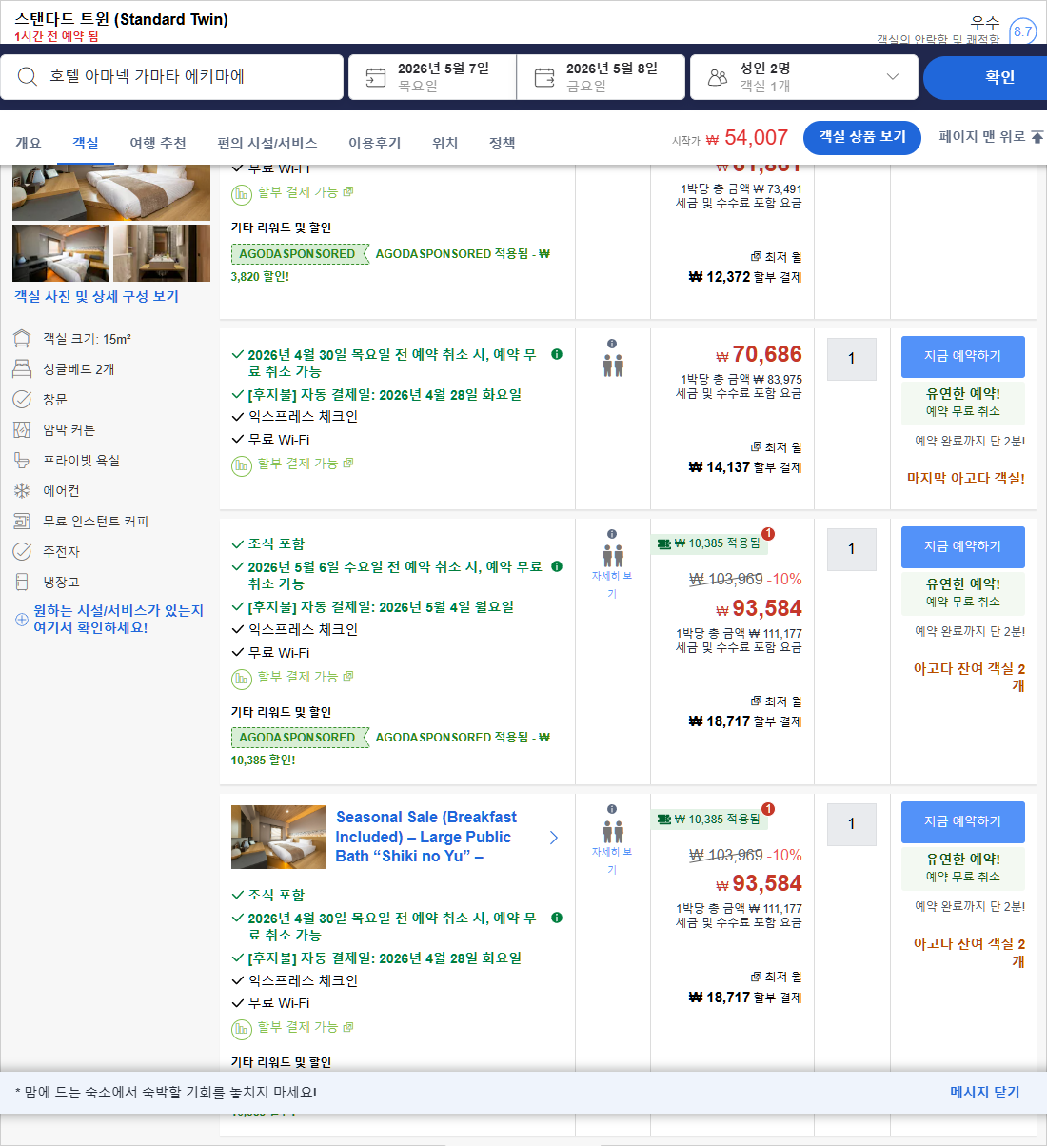Click the 페이지 맨 위로 link

(982, 137)
